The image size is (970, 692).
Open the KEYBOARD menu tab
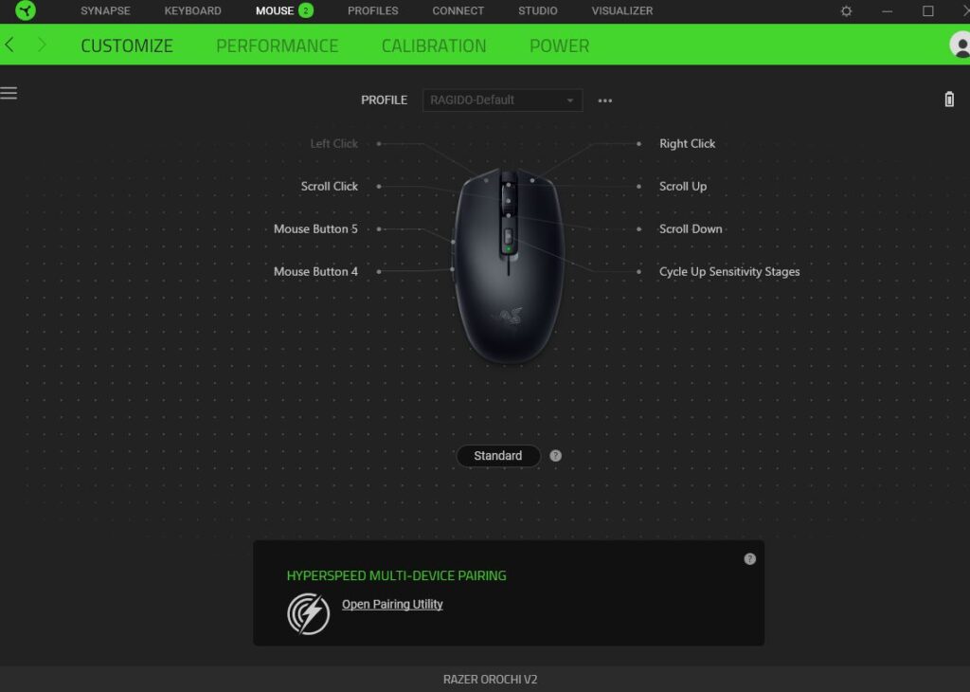coord(192,11)
